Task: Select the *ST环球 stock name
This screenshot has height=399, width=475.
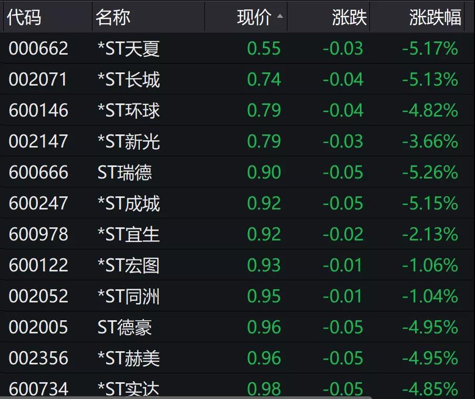Action: tap(129, 111)
